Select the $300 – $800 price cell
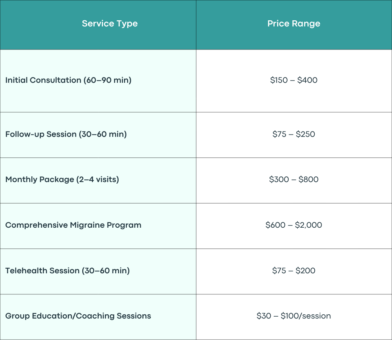 tap(294, 181)
